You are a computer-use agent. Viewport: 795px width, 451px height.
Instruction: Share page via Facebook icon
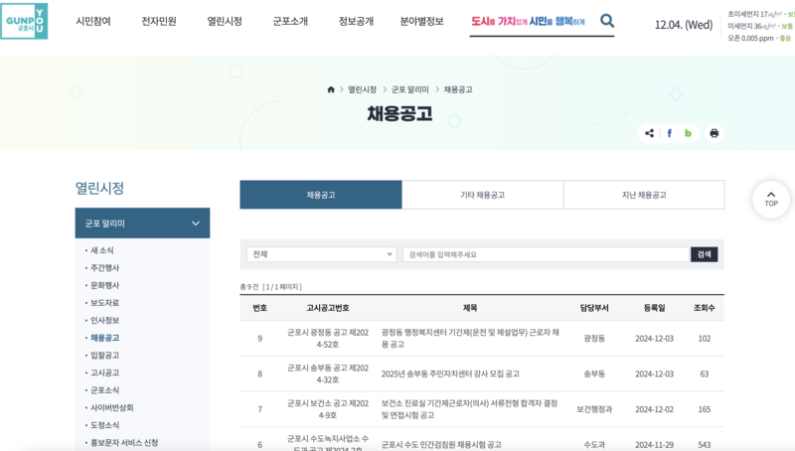pyautogui.click(x=669, y=133)
